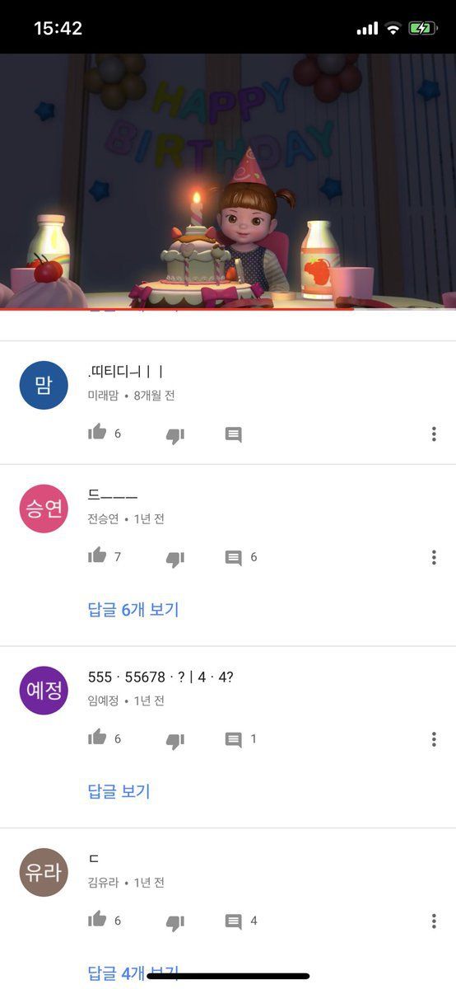456x989 pixels.
Task: Open the three-dot menu for 임예정's comment
Action: point(434,739)
